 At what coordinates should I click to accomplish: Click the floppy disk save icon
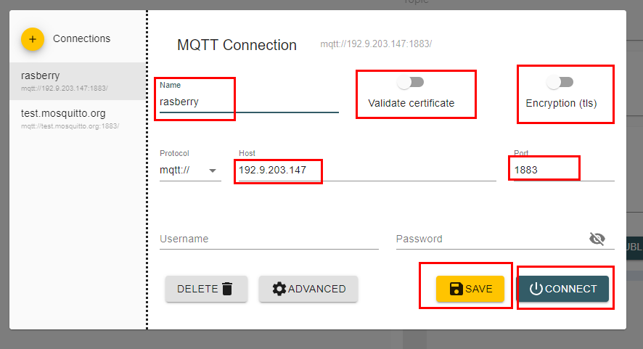456,289
